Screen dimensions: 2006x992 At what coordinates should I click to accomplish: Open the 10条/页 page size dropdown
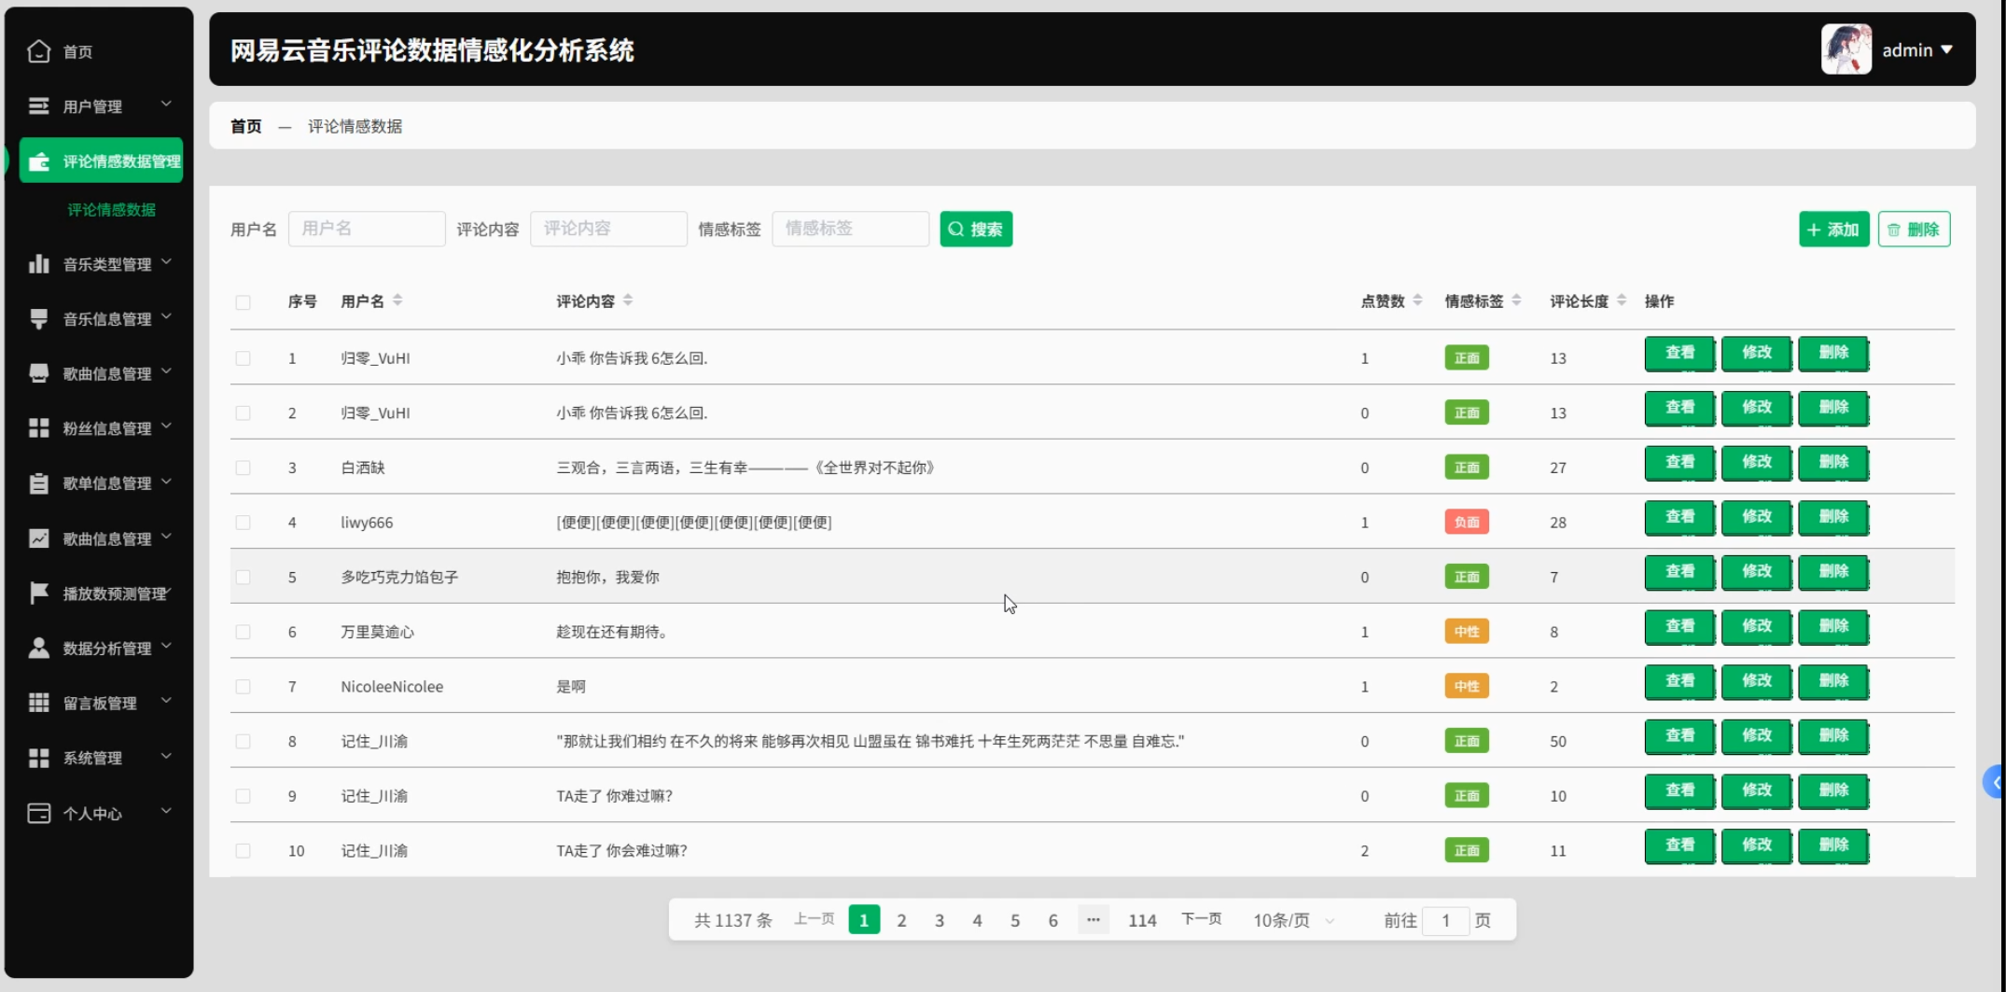click(1294, 920)
